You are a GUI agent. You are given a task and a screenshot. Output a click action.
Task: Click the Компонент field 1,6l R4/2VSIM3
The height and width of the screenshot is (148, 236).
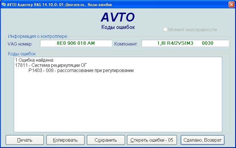185,43
